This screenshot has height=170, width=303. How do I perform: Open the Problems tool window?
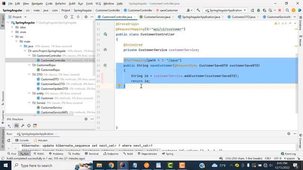(56, 154)
